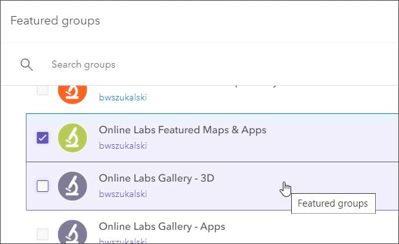Viewport: 399px width, 244px height.
Task: Select the Online Labs Featured Maps & Apps title
Action: tap(183, 130)
